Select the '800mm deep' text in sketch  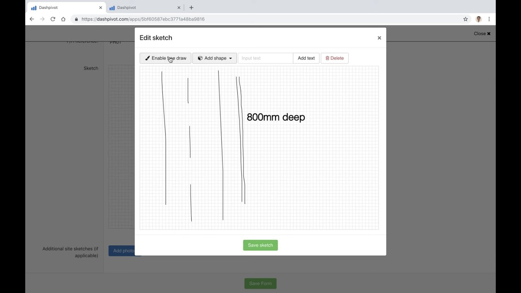[276, 117]
